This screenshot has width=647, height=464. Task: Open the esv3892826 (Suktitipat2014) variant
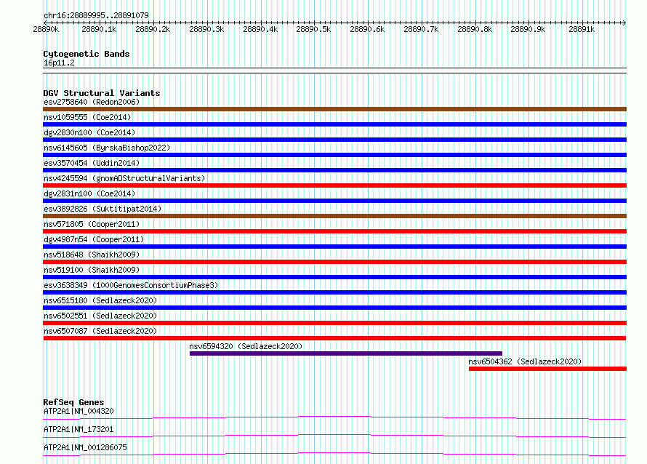(x=103, y=209)
